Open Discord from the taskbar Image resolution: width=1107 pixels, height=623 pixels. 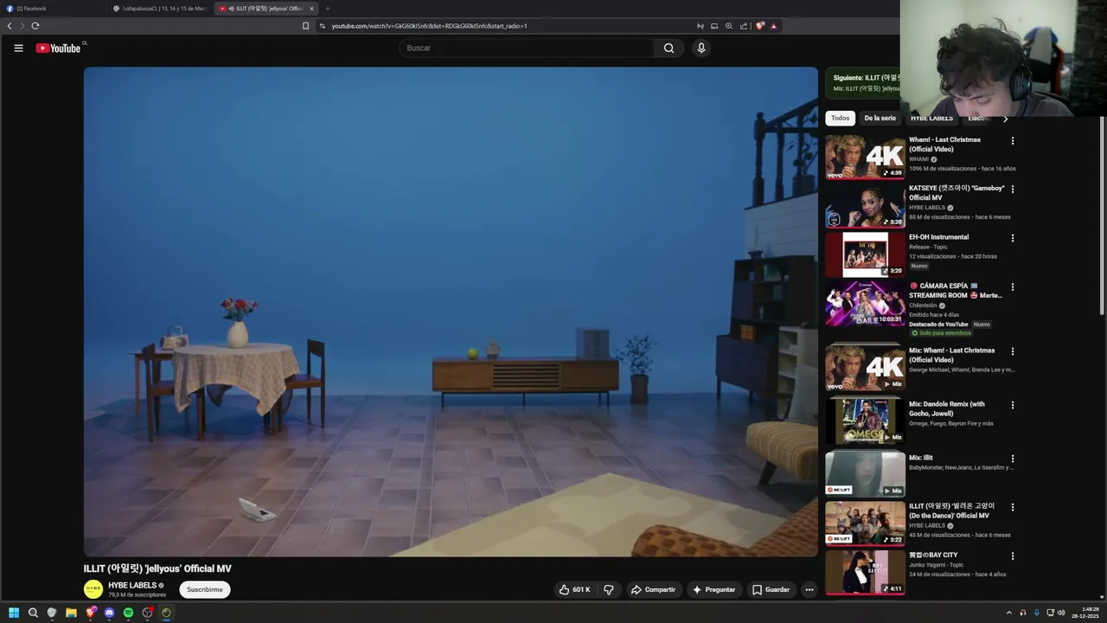(x=109, y=613)
